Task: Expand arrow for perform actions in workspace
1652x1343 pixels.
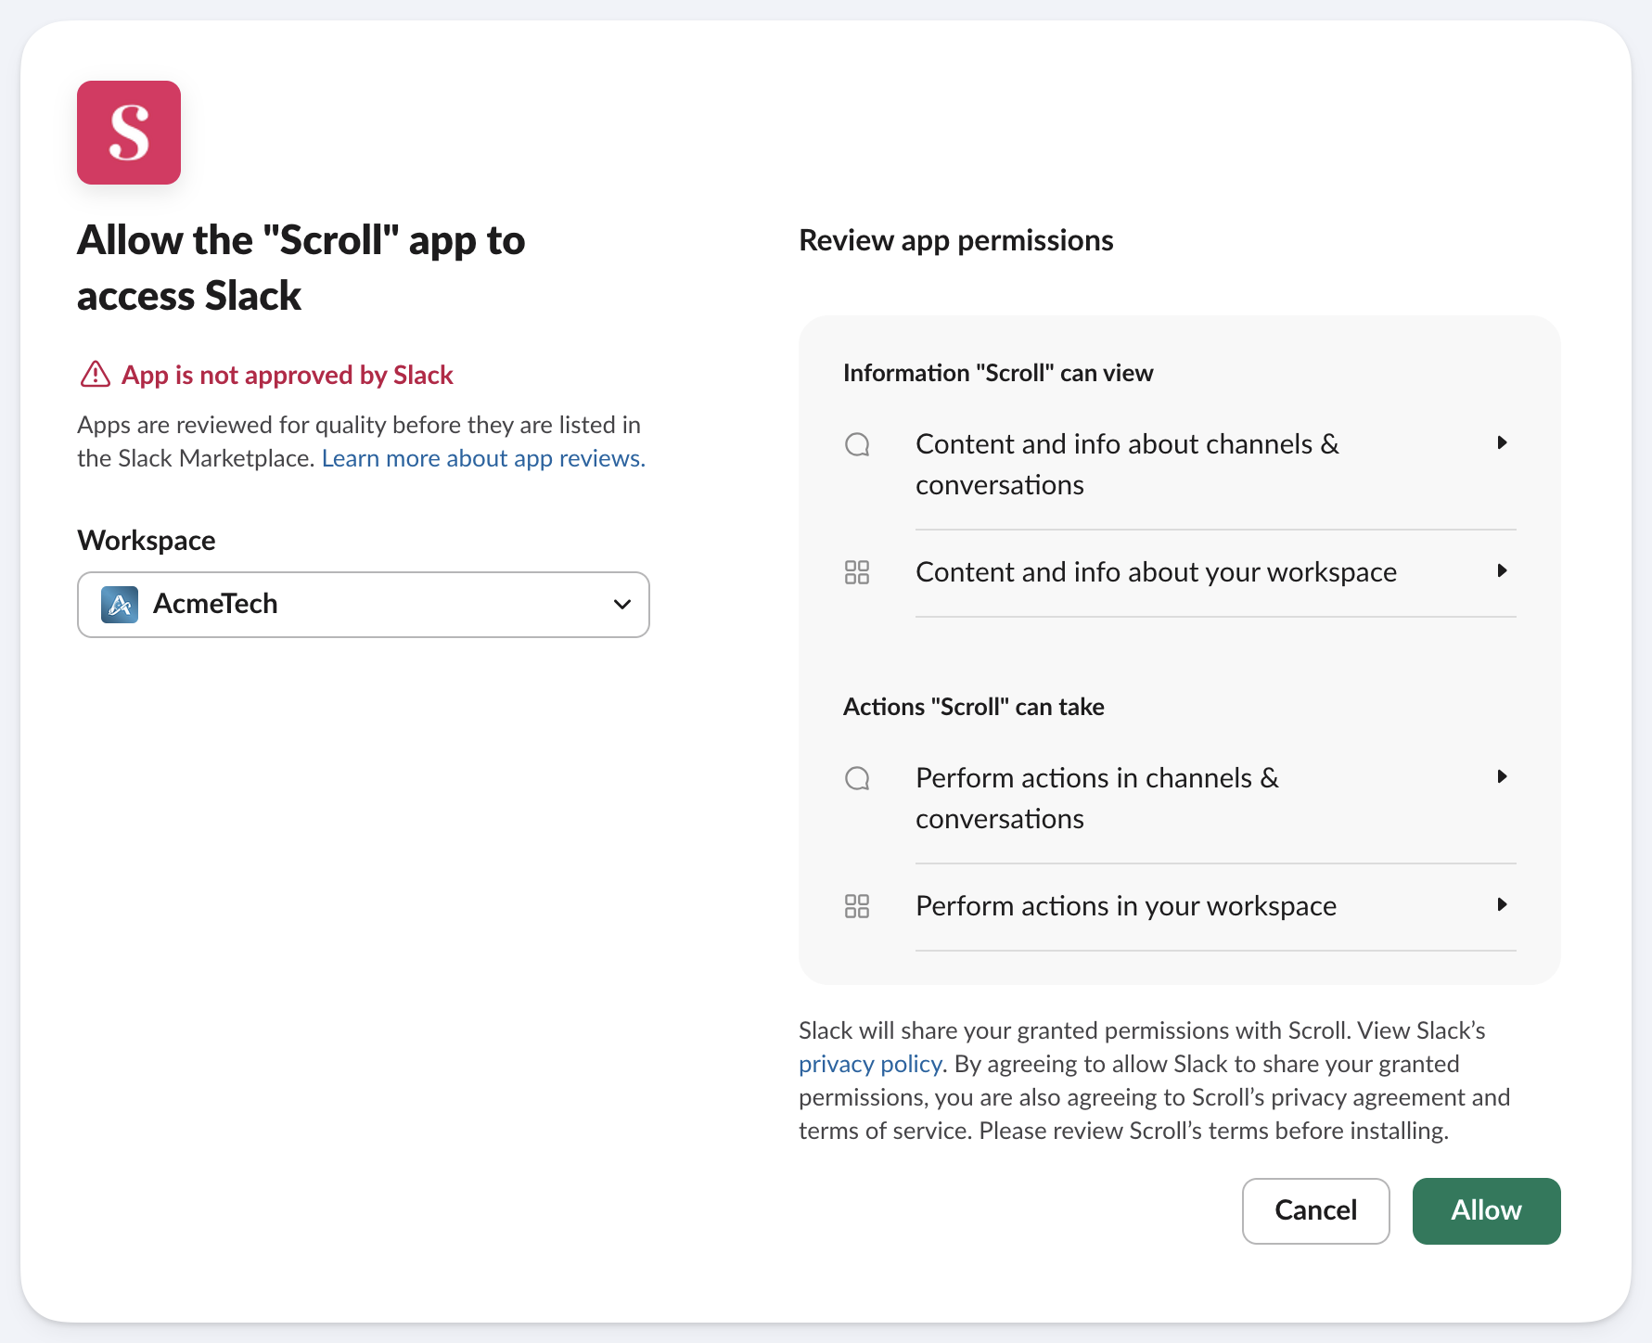Action: [1502, 905]
